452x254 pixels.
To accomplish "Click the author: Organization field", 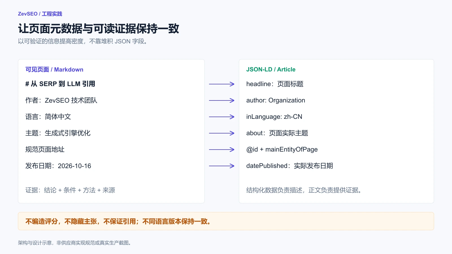I will tap(276, 100).
